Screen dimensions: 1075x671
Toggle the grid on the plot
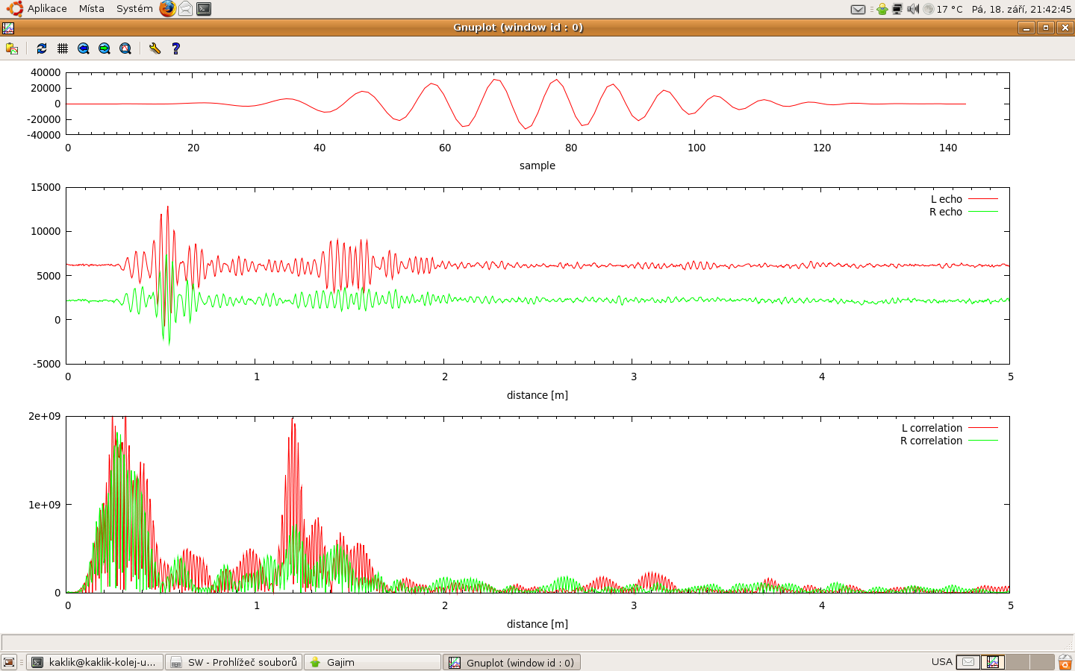coord(63,48)
